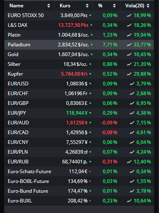Click the Kurs column header text
The width and height of the screenshot is (159, 213).
coord(65,6)
